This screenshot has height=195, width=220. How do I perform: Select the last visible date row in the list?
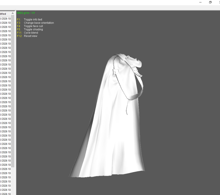point(5,194)
